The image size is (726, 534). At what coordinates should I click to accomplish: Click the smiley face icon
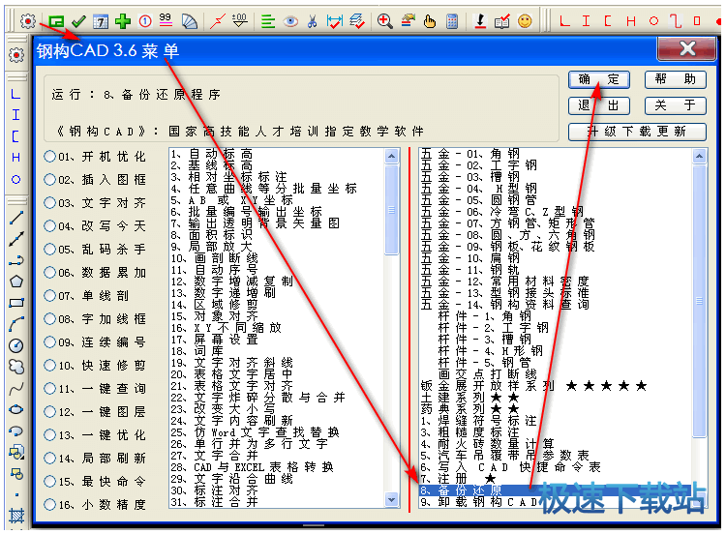525,21
